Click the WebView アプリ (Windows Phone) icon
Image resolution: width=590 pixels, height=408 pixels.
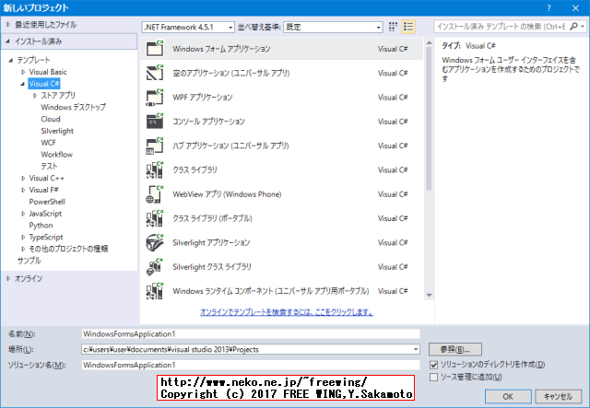tap(155, 194)
